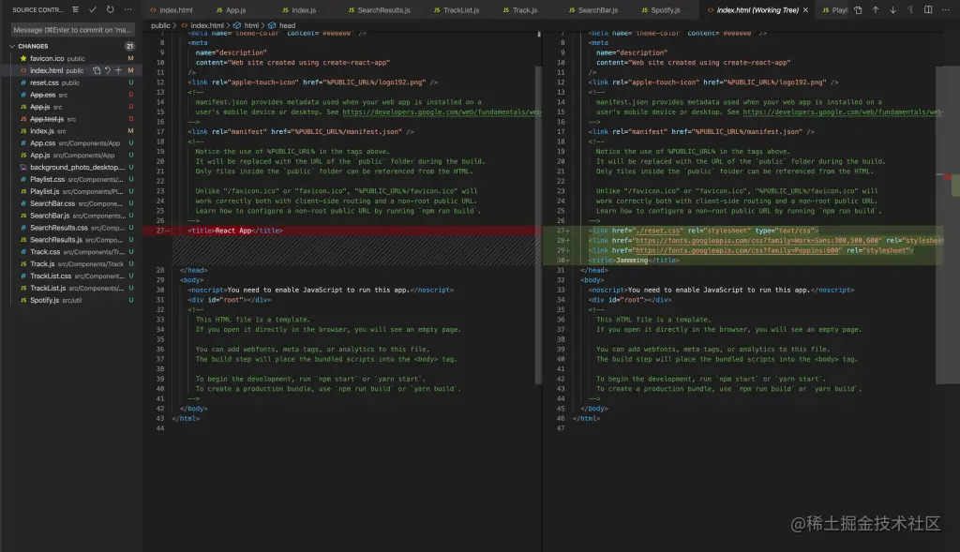The height and width of the screenshot is (552, 960).
Task: Follow developers.google.com link in right diff pane
Action: (843, 112)
